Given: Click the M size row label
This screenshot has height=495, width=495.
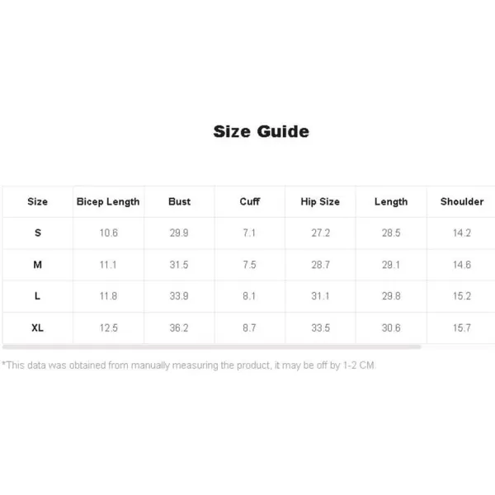Looking at the screenshot, I should [x=38, y=265].
